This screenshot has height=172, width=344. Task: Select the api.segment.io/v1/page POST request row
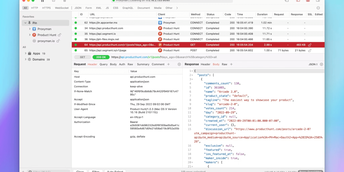point(121,50)
